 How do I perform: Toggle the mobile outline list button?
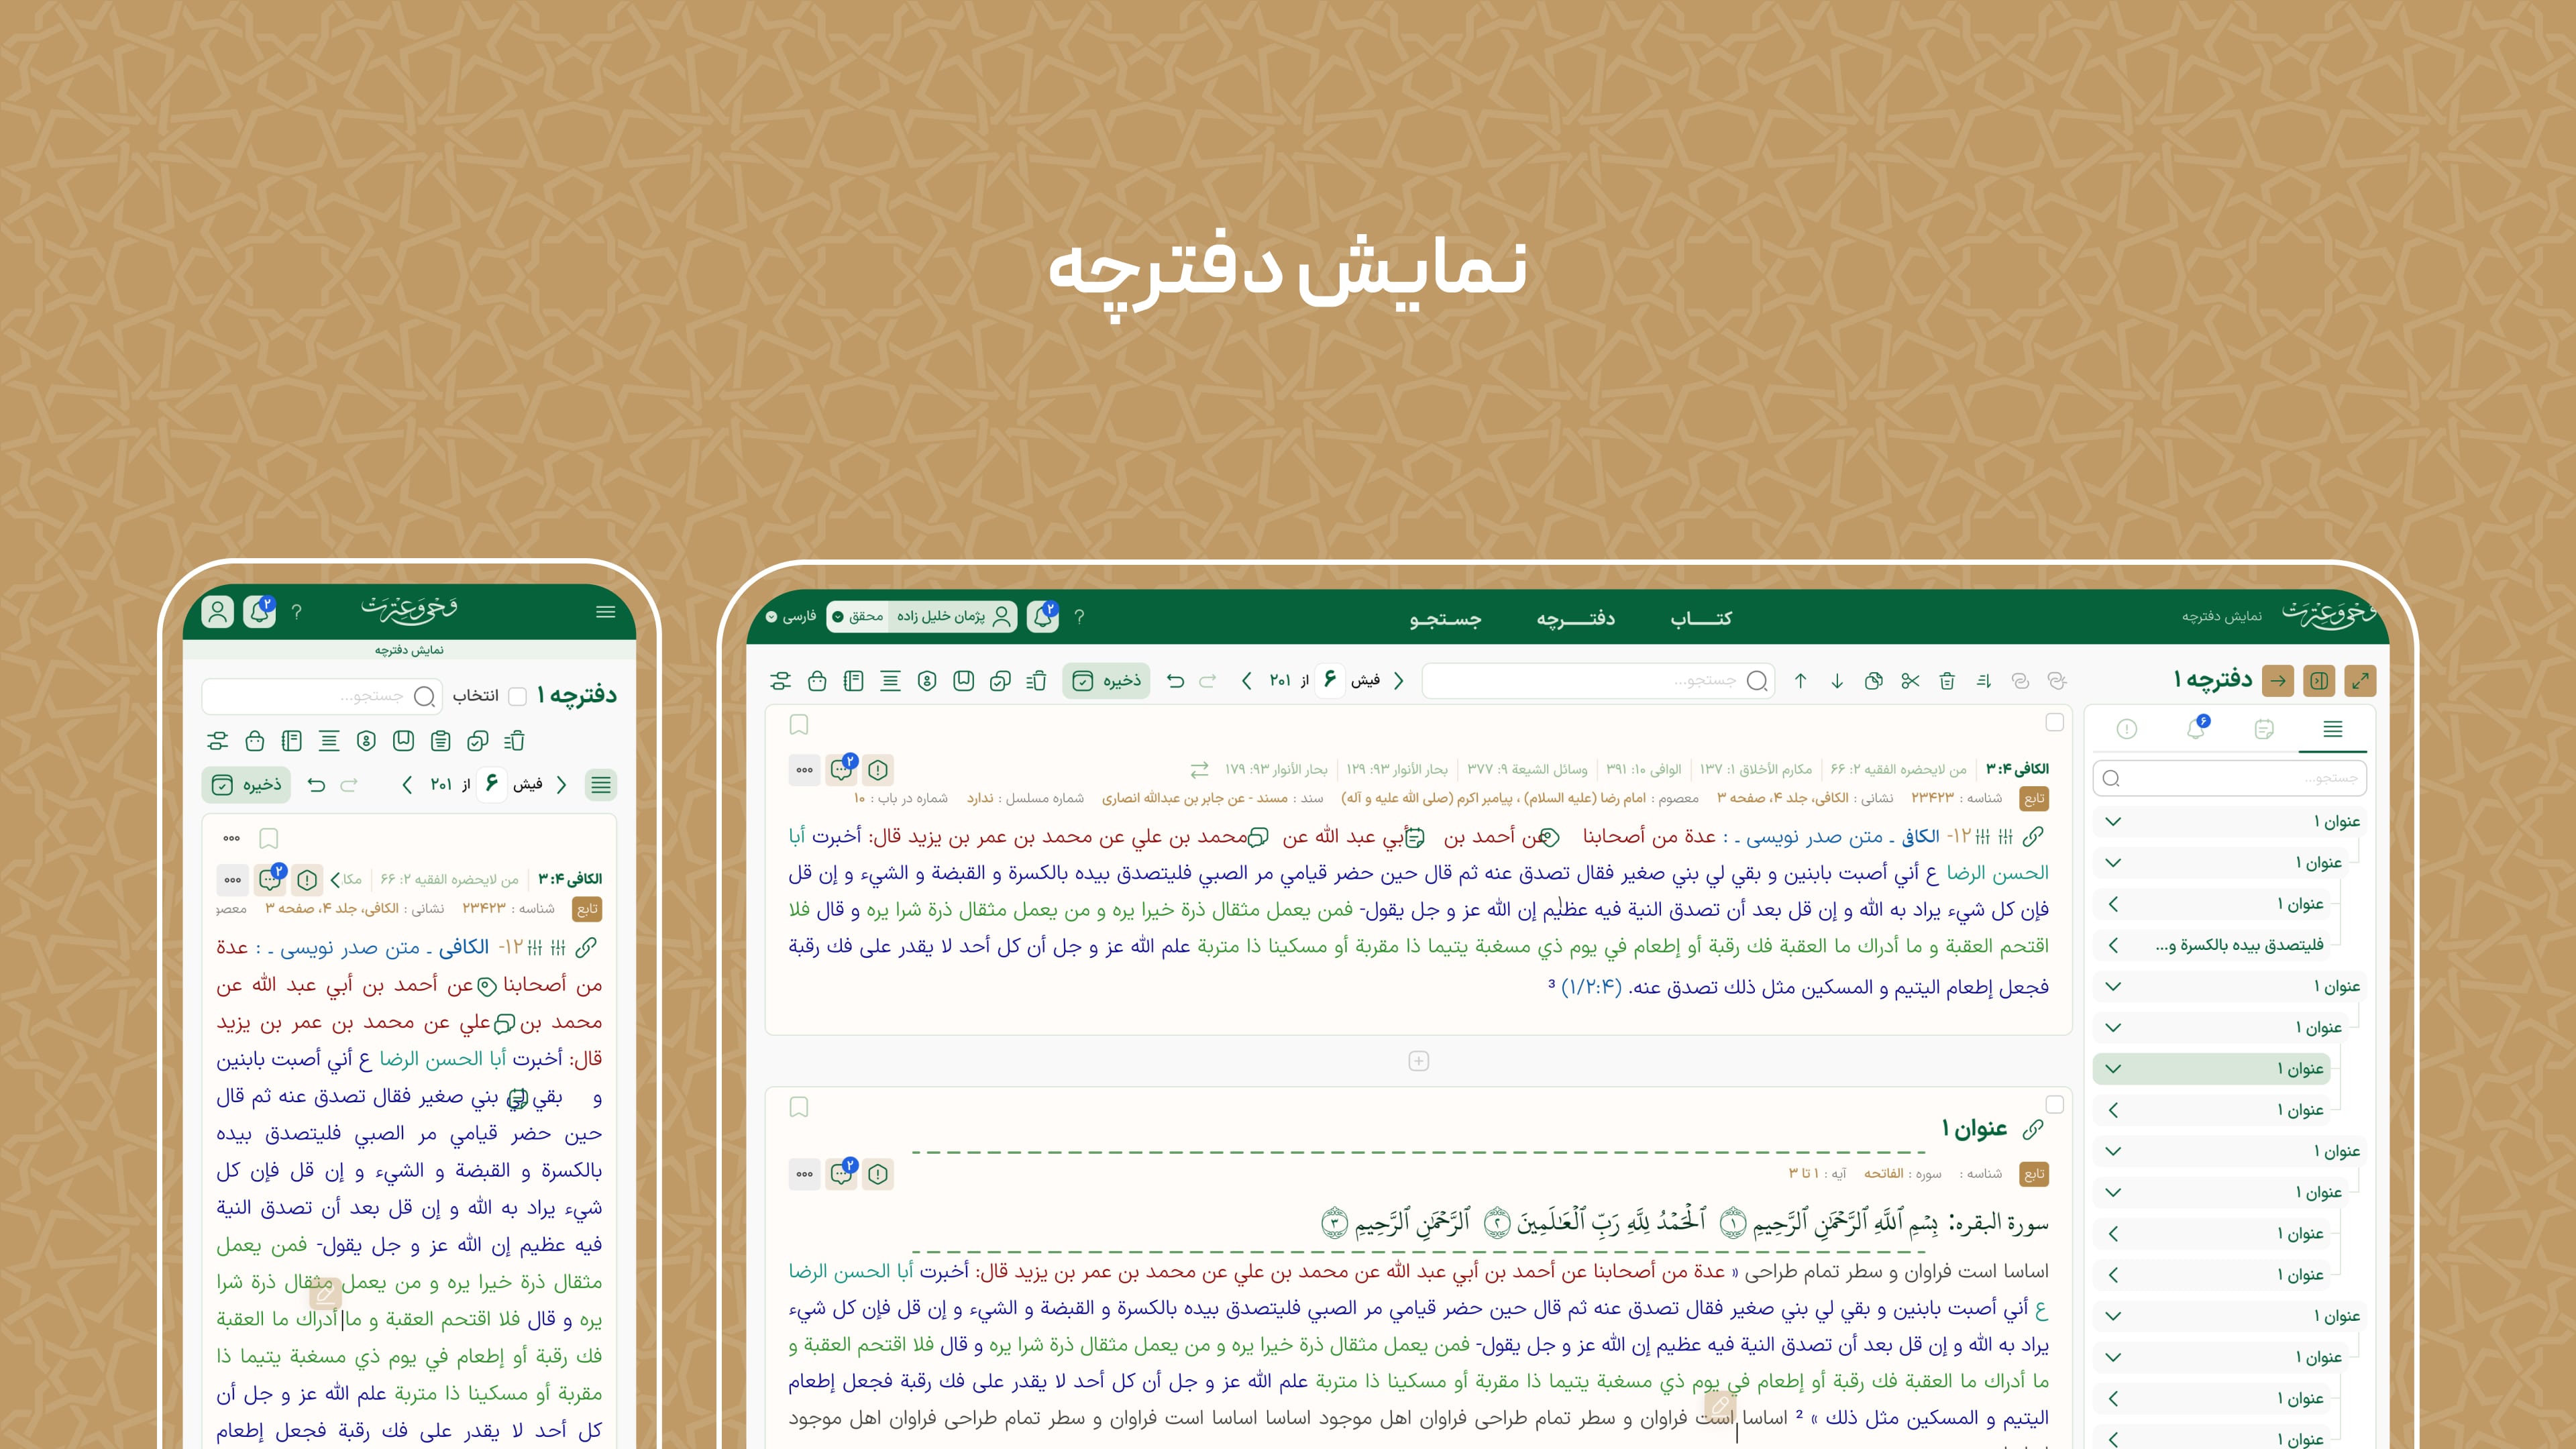pos(600,785)
